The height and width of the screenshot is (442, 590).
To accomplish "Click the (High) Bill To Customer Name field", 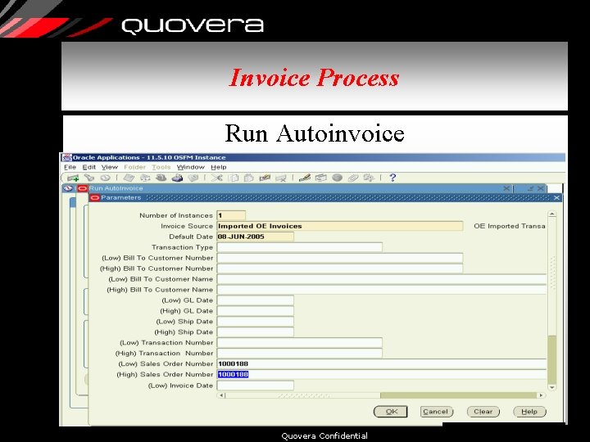I will [381, 290].
